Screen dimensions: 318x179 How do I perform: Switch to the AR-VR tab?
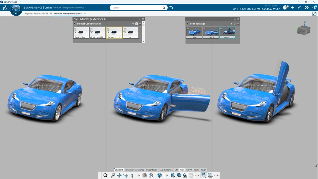[x=189, y=170]
